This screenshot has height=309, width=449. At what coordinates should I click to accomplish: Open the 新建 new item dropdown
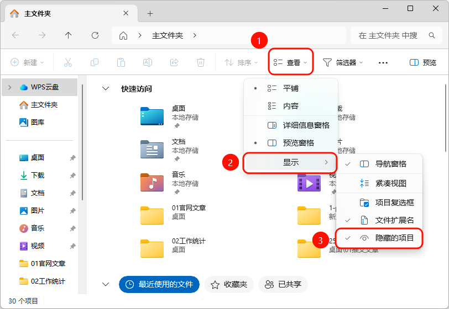coord(28,62)
